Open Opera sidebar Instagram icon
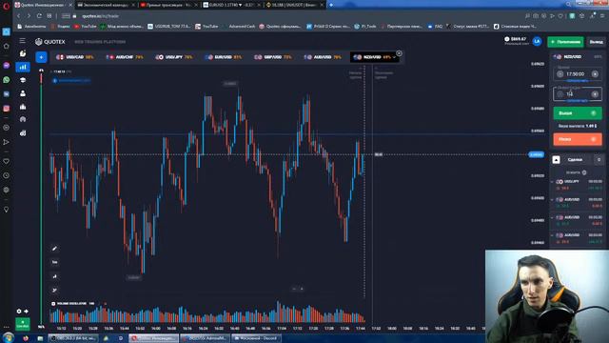This screenshot has width=609, height=343. point(7,109)
